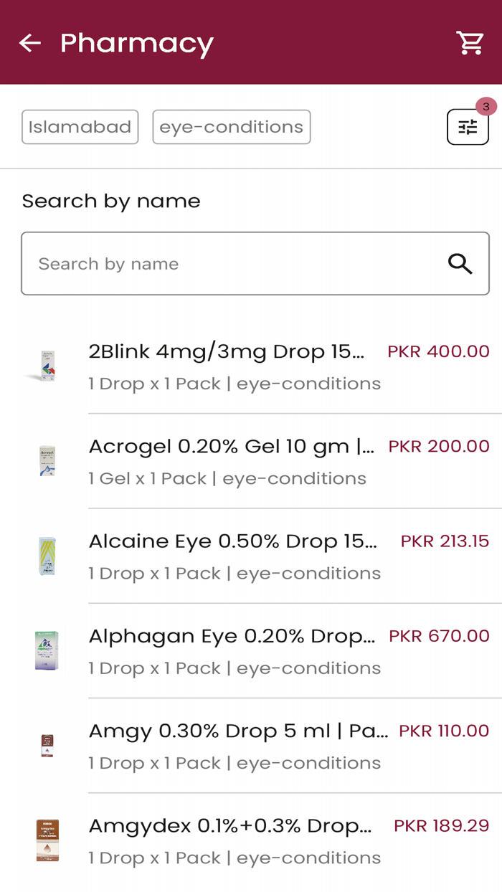Open 2Blink 4mg/3mg Drop listing
Image resolution: width=502 pixels, height=892 pixels.
pyautogui.click(x=227, y=351)
